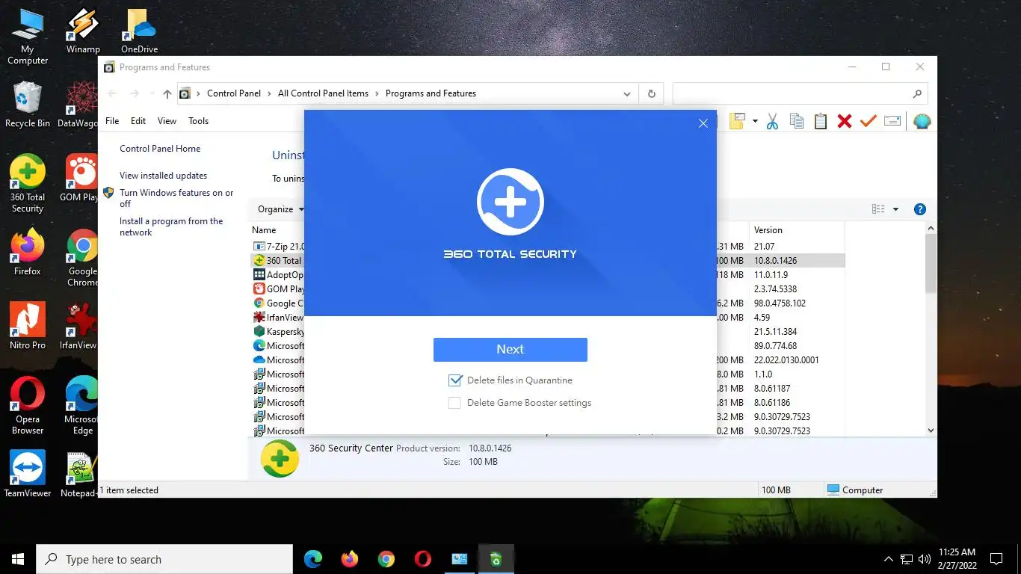This screenshot has width=1021, height=574.
Task: Click Turn Windows features on or off
Action: (176, 198)
